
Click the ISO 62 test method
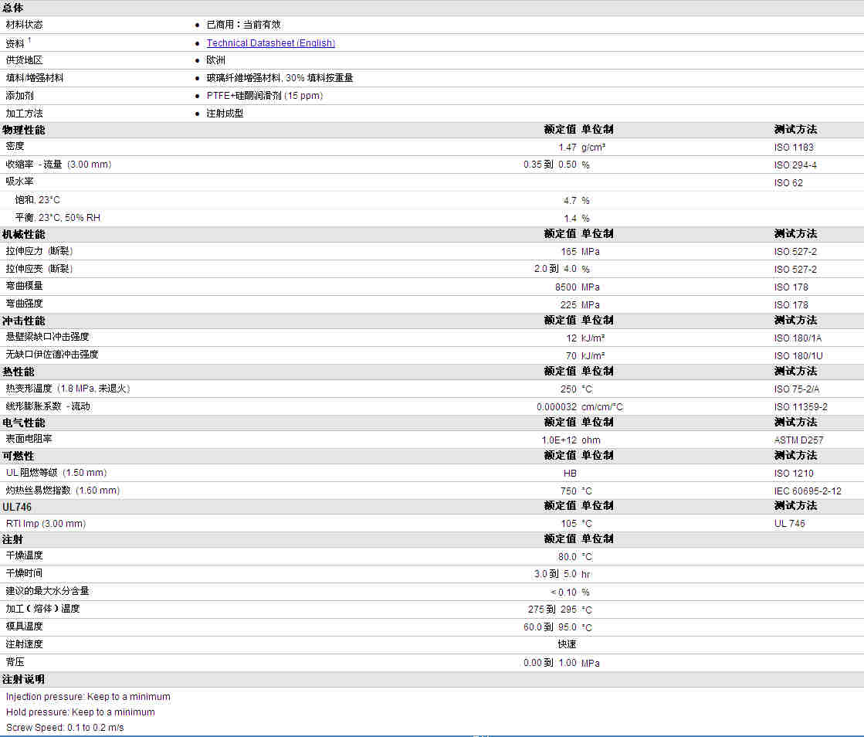[788, 182]
